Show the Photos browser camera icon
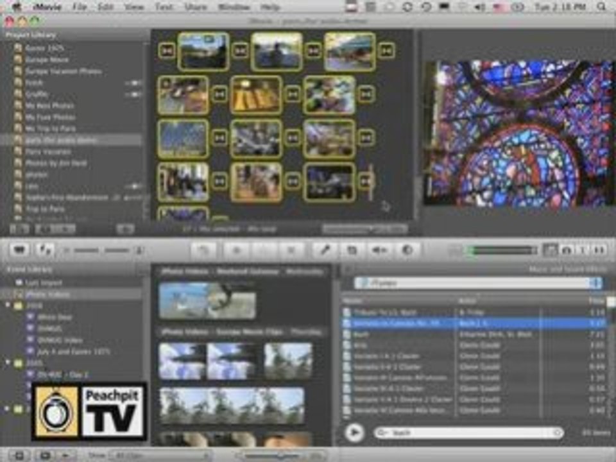This screenshot has width=616, height=462. tap(567, 250)
